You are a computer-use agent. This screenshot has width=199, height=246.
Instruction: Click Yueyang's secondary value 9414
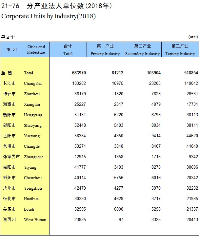pyautogui.click(x=156, y=136)
